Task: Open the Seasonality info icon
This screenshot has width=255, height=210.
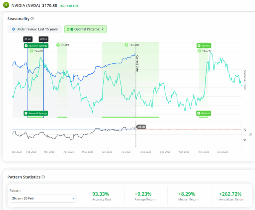Action: click(x=32, y=19)
